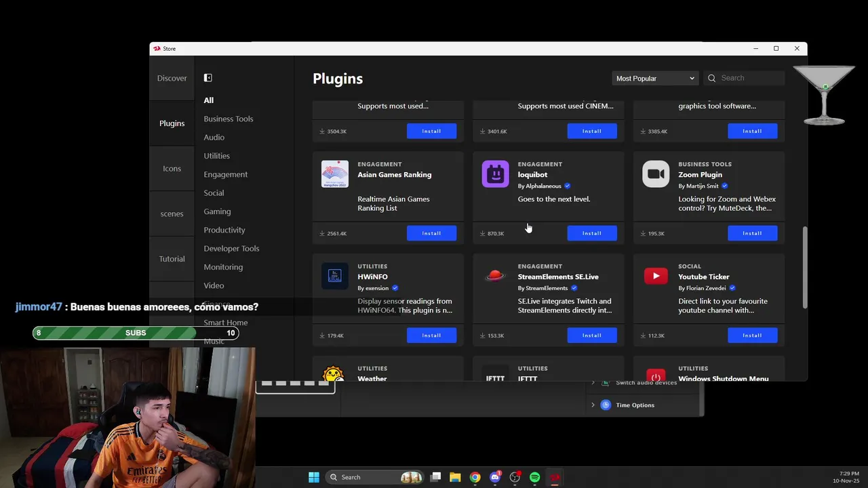The image size is (868, 488).
Task: Open Google Chrome from the taskbar
Action: pos(475,477)
